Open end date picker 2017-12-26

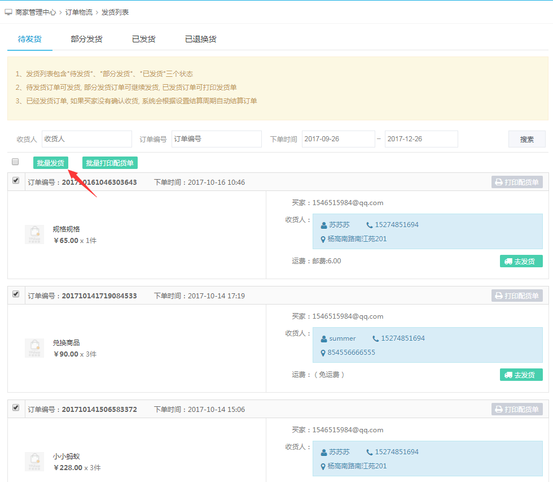point(421,139)
